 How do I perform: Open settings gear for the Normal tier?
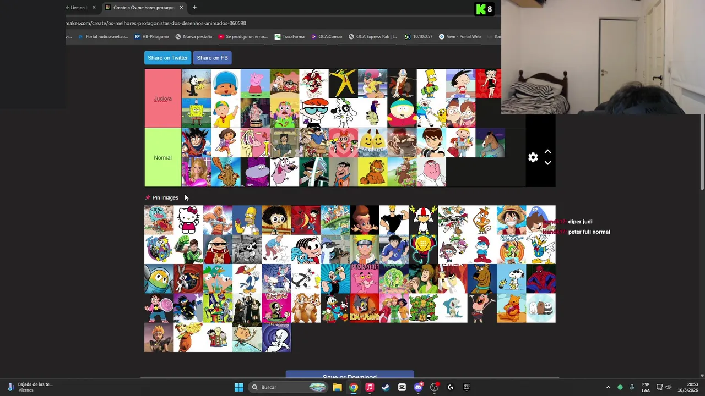tap(533, 158)
